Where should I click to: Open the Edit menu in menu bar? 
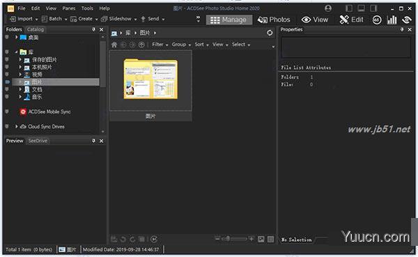pos(36,8)
